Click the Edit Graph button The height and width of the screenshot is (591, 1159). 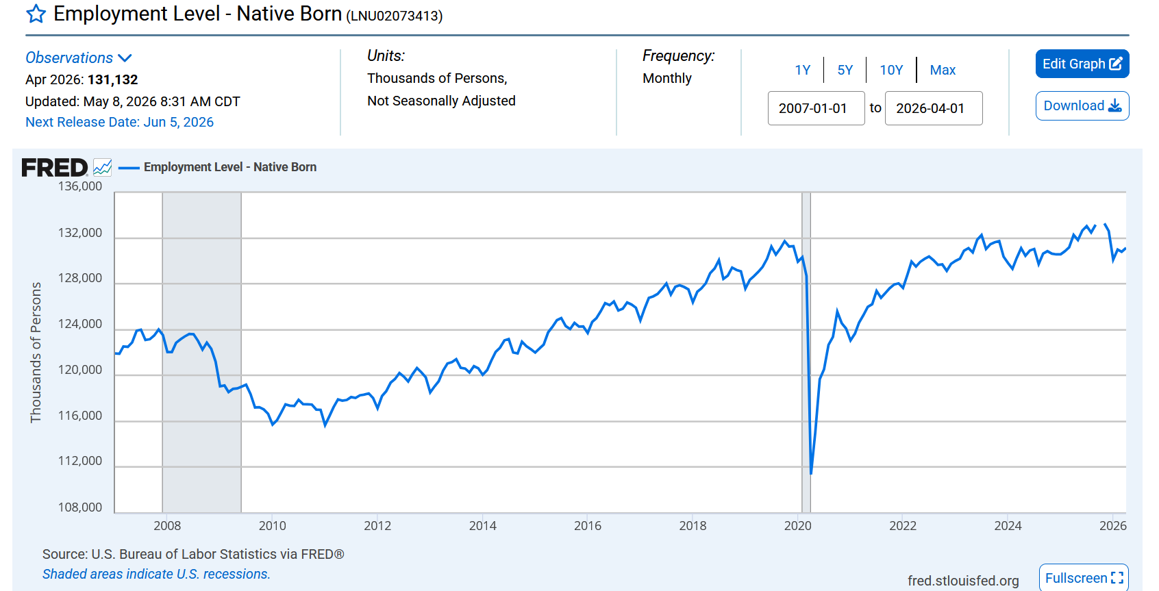(1082, 64)
